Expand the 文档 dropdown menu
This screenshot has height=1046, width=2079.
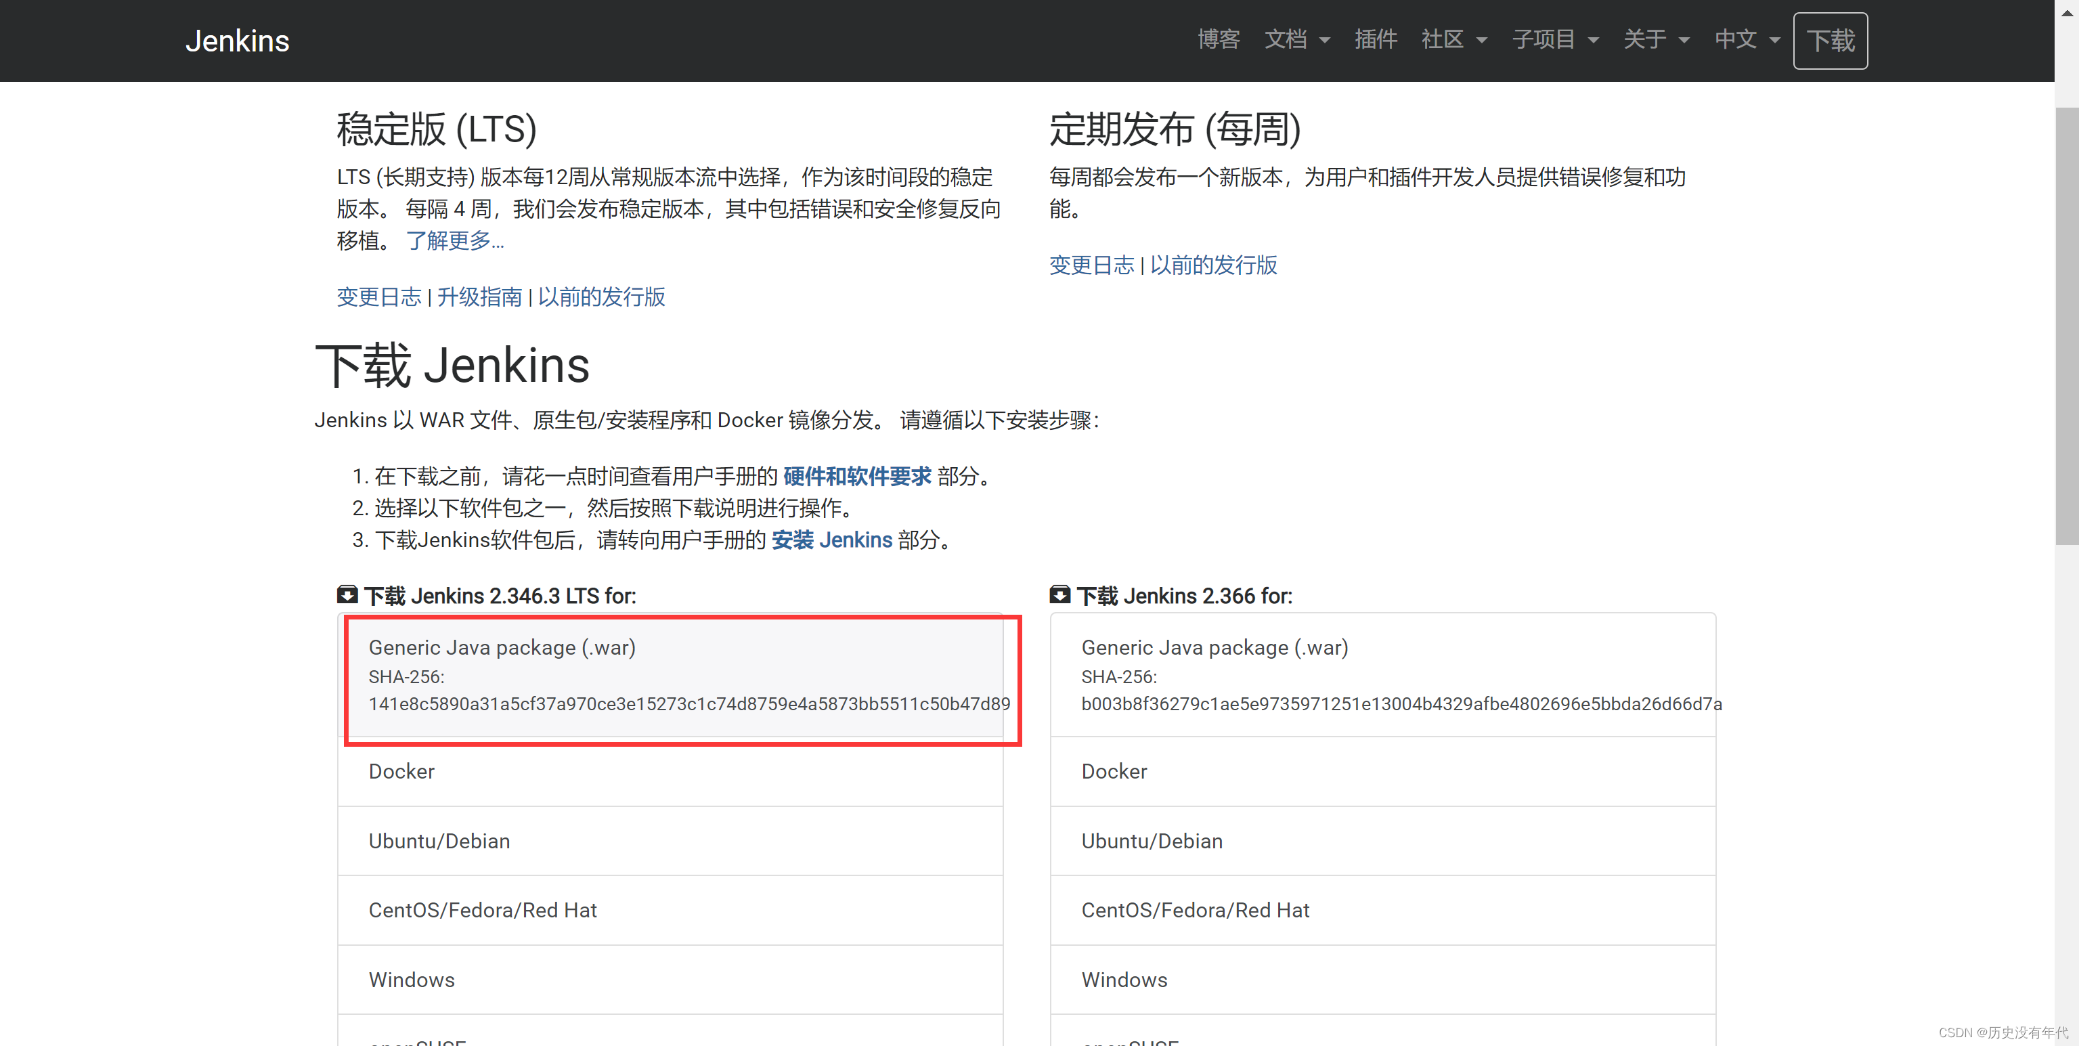(1296, 39)
